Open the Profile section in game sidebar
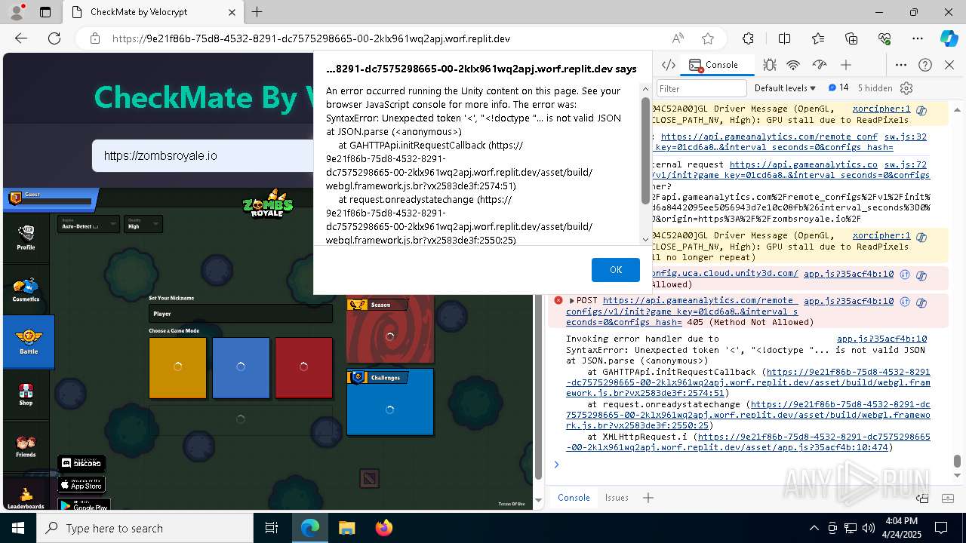Screen dimensions: 966x543 pos(26,237)
